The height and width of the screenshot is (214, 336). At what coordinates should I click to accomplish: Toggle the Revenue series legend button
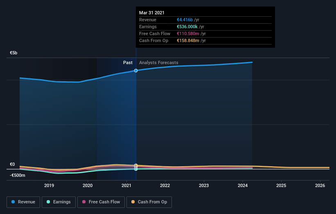pyautogui.click(x=23, y=202)
